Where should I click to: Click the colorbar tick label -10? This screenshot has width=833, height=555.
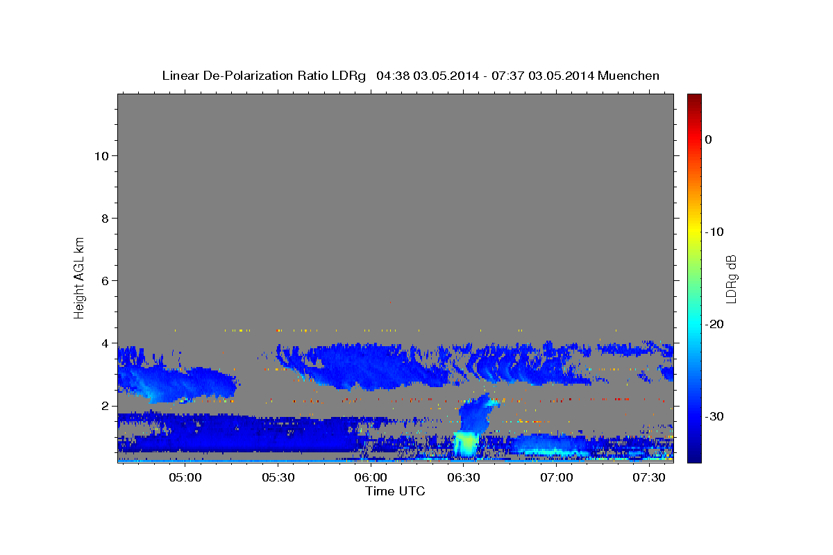(x=714, y=232)
